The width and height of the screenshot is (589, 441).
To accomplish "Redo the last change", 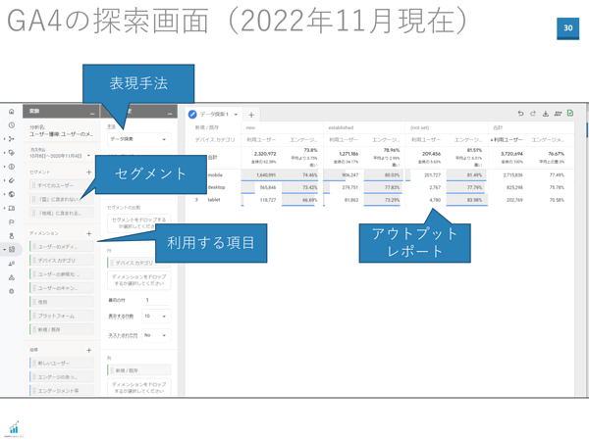I will [533, 114].
